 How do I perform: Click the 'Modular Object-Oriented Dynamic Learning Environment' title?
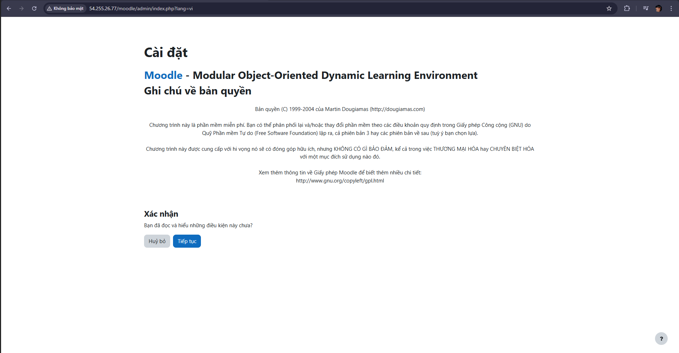click(x=335, y=75)
